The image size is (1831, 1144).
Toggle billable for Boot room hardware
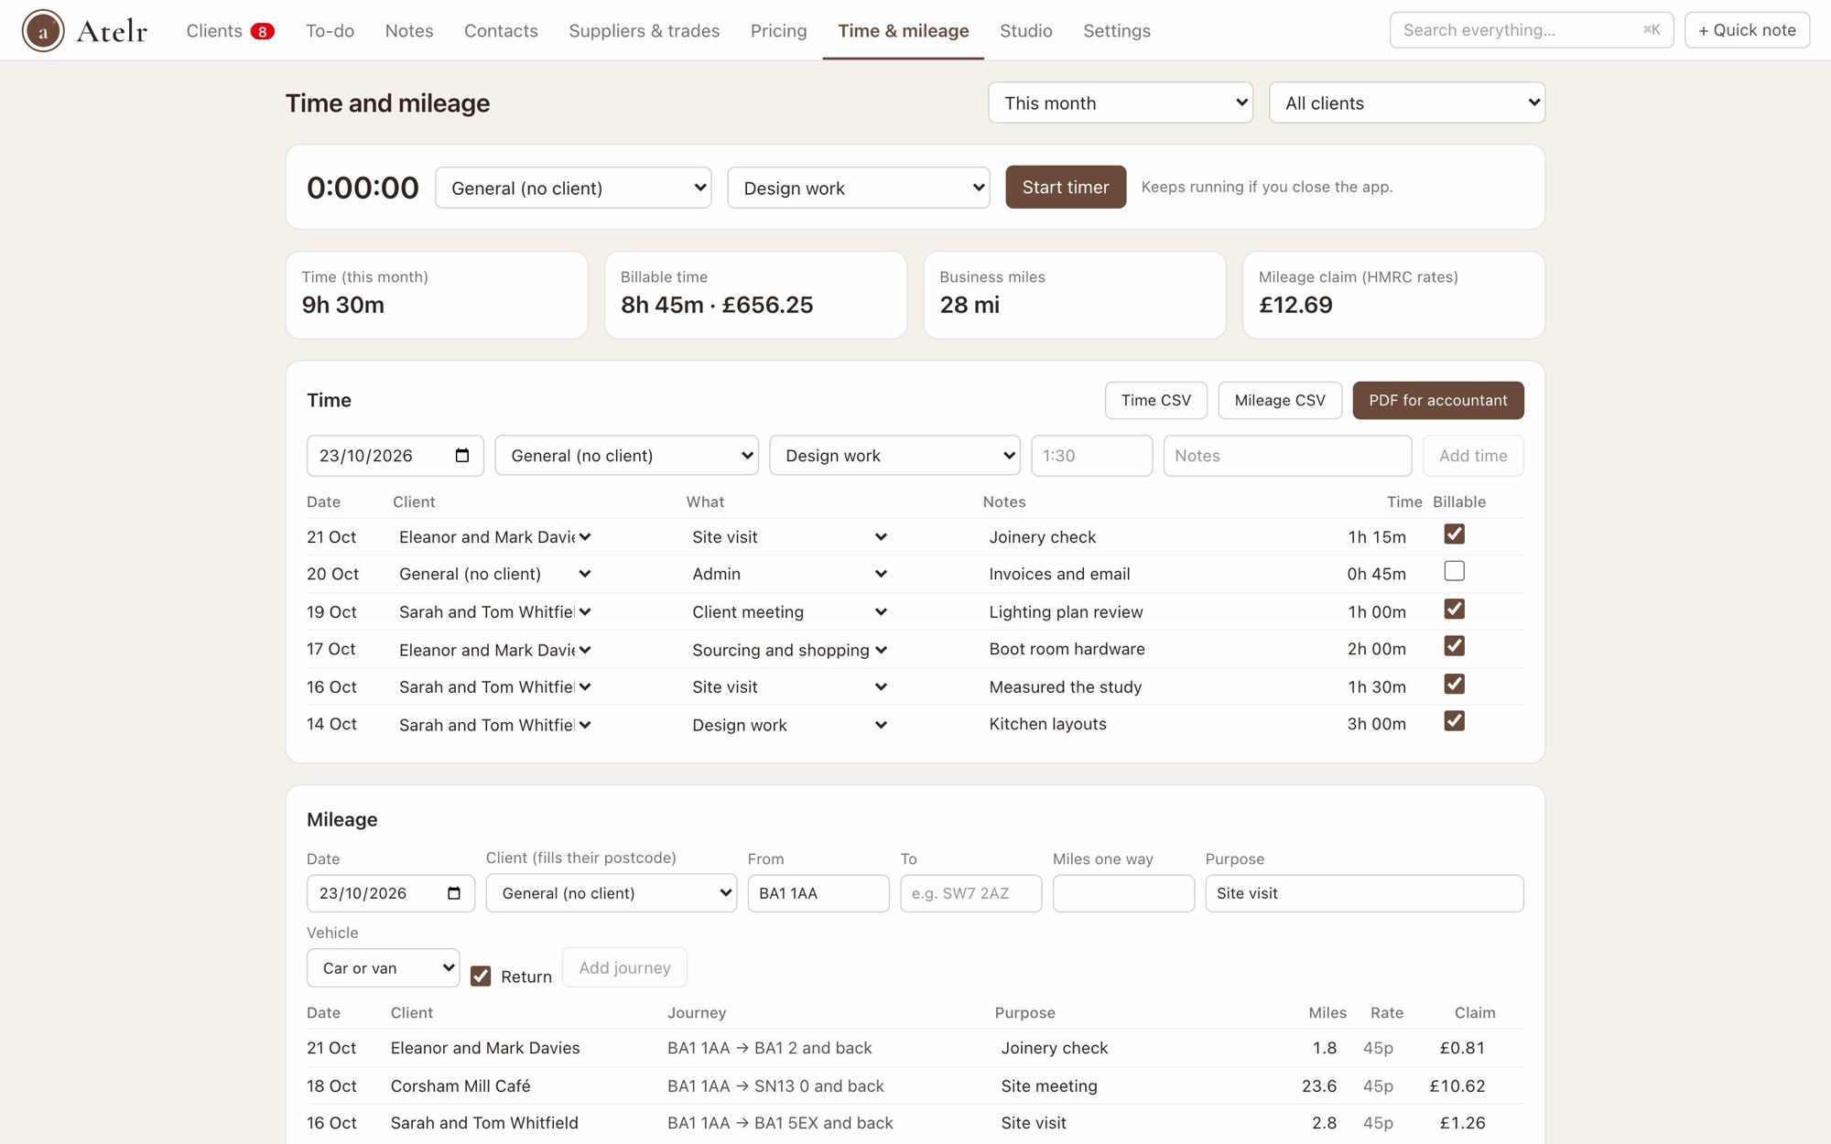pyautogui.click(x=1454, y=646)
